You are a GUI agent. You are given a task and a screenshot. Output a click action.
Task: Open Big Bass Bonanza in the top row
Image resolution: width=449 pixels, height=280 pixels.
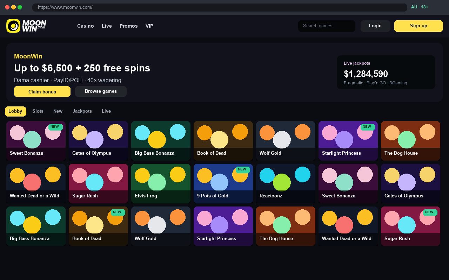click(161, 141)
